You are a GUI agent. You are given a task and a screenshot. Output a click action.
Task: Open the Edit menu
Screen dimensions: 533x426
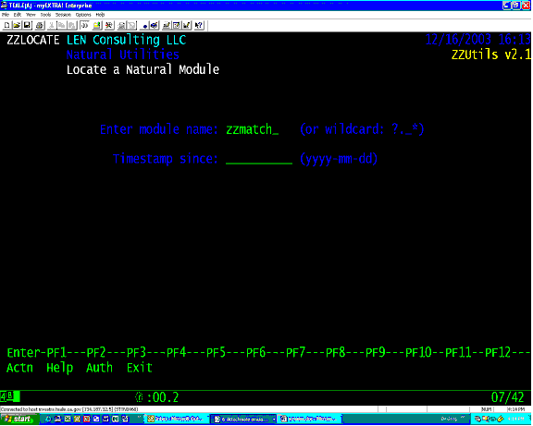pos(18,15)
